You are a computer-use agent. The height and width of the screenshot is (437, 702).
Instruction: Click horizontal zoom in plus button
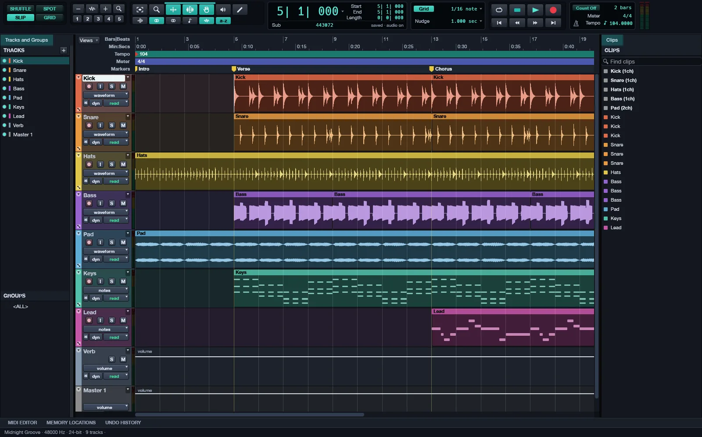tap(105, 9)
